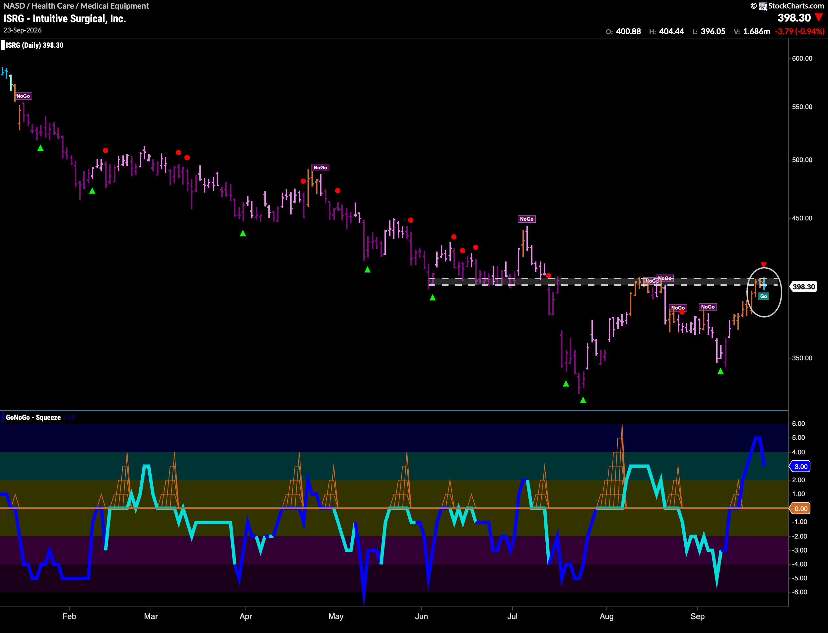This screenshot has height=633, width=828.
Task: Click the orange 0.00 value flag on oscillator axis
Action: coord(800,509)
